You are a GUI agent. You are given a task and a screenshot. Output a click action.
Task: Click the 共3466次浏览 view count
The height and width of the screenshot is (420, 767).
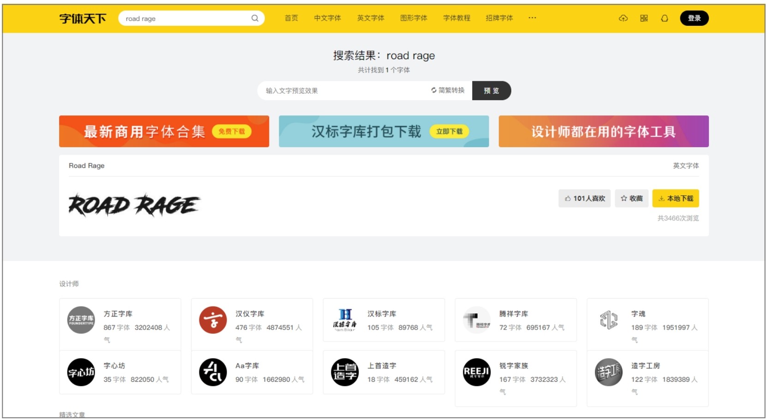pos(678,218)
